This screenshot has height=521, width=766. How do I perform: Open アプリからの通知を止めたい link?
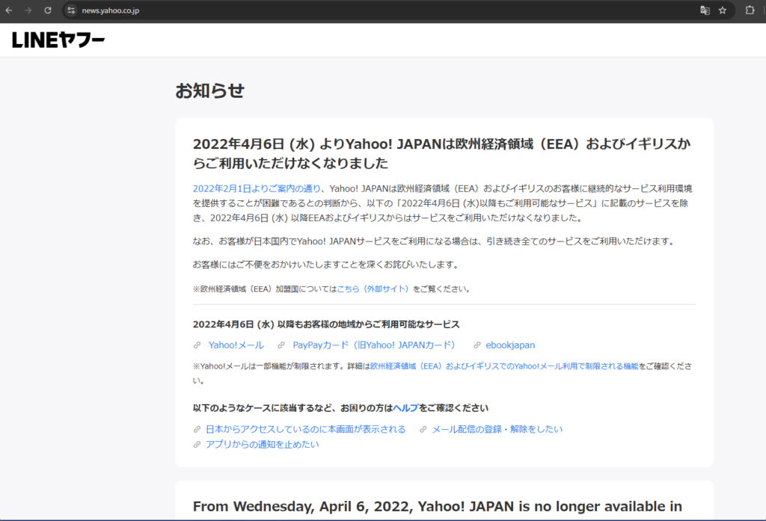(x=262, y=444)
